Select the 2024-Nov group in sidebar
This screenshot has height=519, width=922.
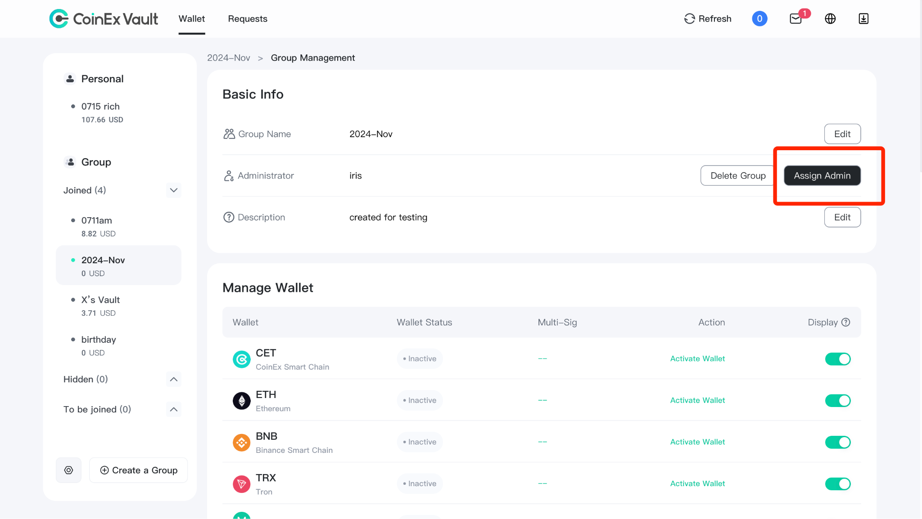(x=119, y=265)
